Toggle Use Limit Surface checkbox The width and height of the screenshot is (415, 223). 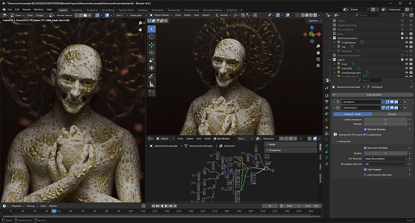365,148
